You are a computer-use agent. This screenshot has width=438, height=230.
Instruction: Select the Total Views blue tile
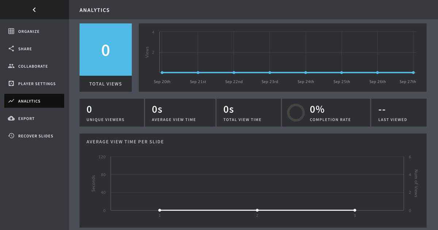coord(105,50)
